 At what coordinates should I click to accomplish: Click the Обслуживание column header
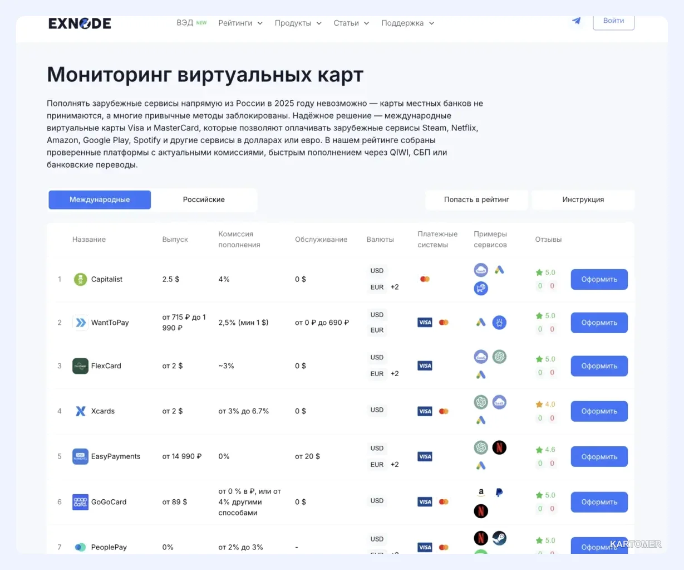point(321,240)
